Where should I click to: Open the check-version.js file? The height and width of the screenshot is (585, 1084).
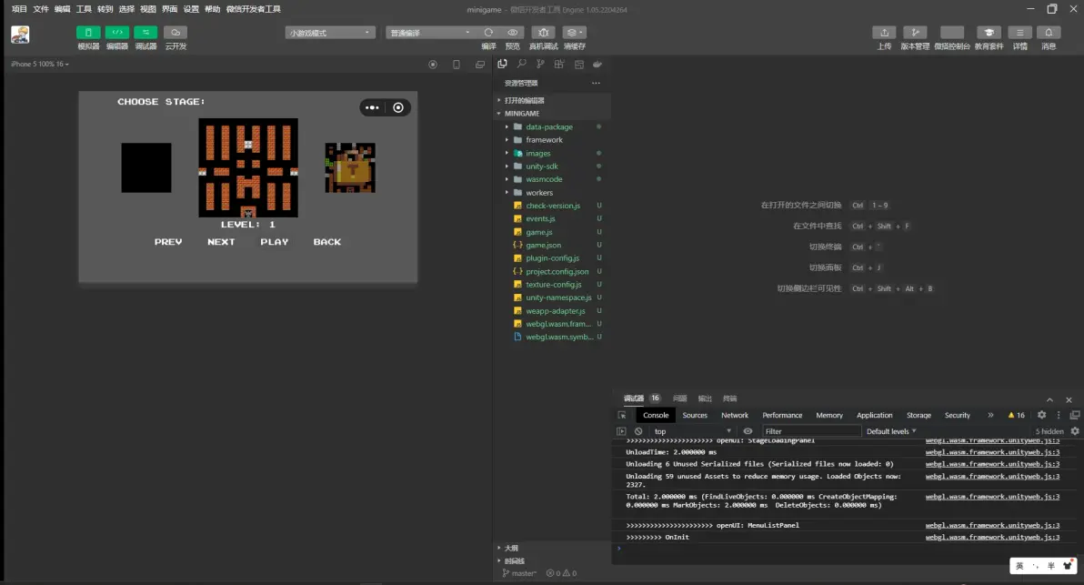pyautogui.click(x=552, y=206)
